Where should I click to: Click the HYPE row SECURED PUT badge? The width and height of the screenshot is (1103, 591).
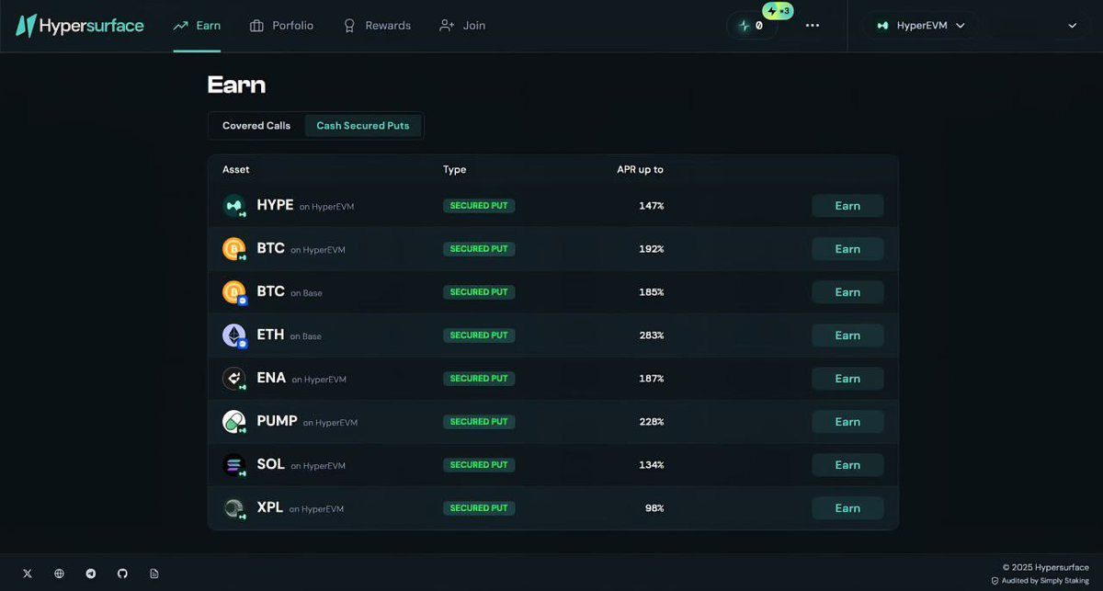pos(479,206)
